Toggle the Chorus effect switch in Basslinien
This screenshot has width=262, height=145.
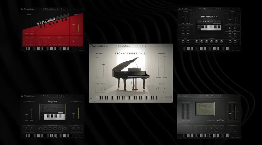point(27,31)
